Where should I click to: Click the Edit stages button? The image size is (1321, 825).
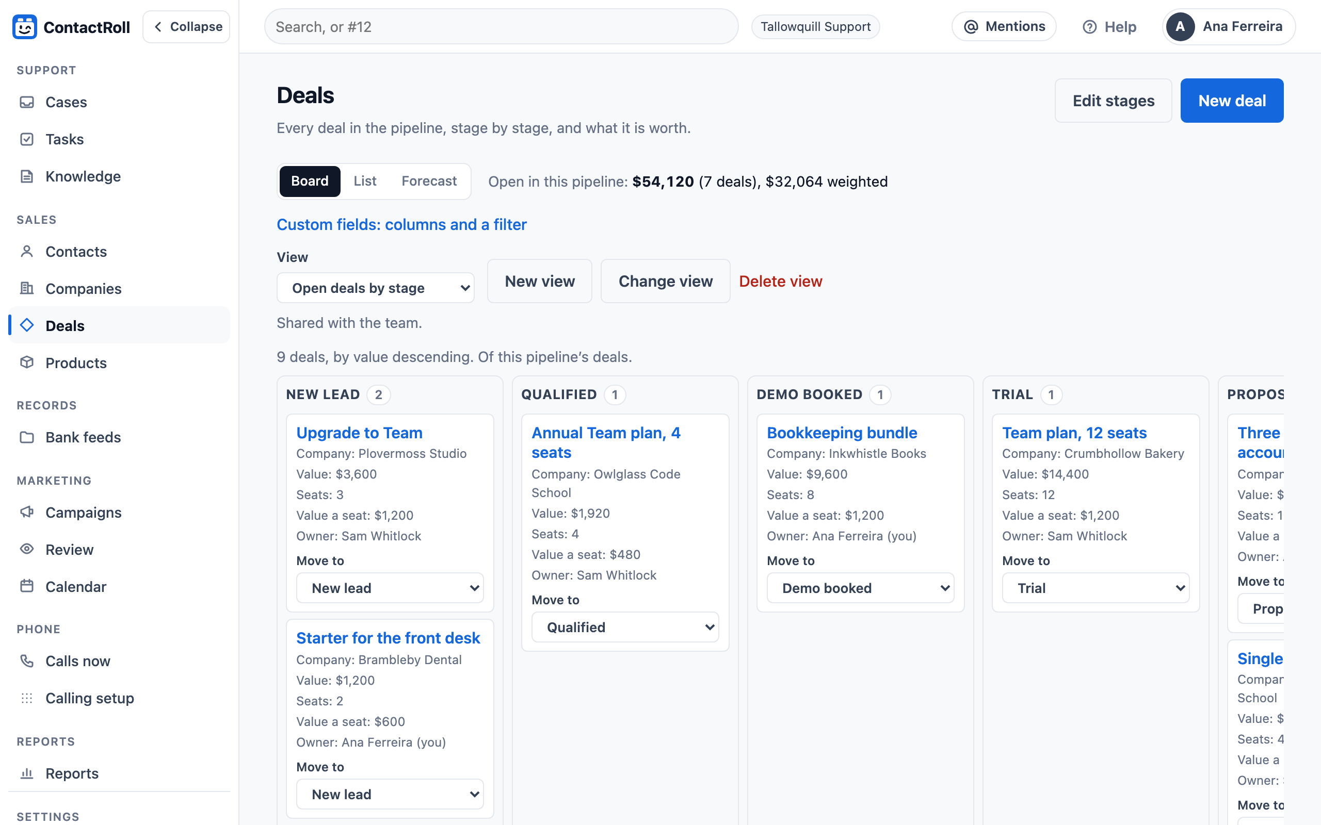click(1113, 101)
